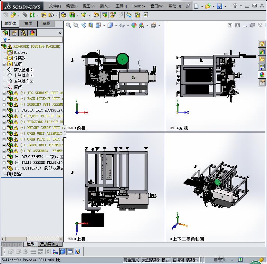The height and width of the screenshot is (264, 267).
Task: Click the Reference Geometry icon
Action: [x=84, y=15]
